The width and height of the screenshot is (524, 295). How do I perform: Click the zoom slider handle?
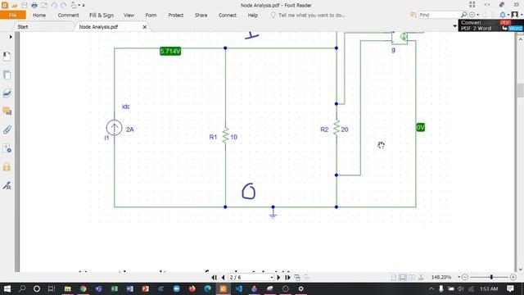tap(491, 277)
